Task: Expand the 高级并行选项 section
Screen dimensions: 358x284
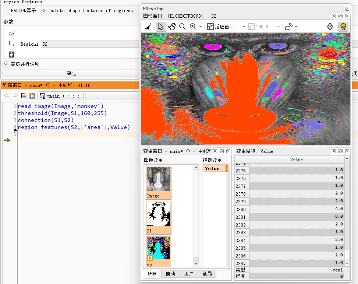Action: click(x=6, y=64)
